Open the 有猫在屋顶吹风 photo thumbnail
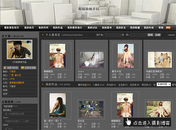 tap(160, 60)
